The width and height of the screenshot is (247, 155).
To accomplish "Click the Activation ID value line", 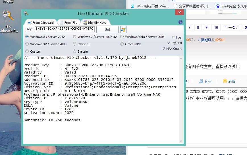I will pos(105,83).
